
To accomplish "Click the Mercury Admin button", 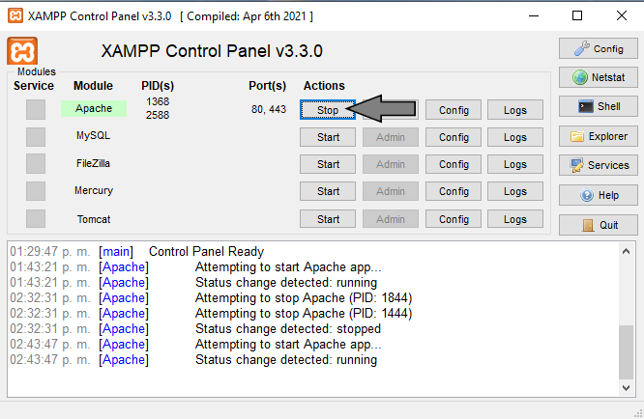I will click(x=391, y=191).
